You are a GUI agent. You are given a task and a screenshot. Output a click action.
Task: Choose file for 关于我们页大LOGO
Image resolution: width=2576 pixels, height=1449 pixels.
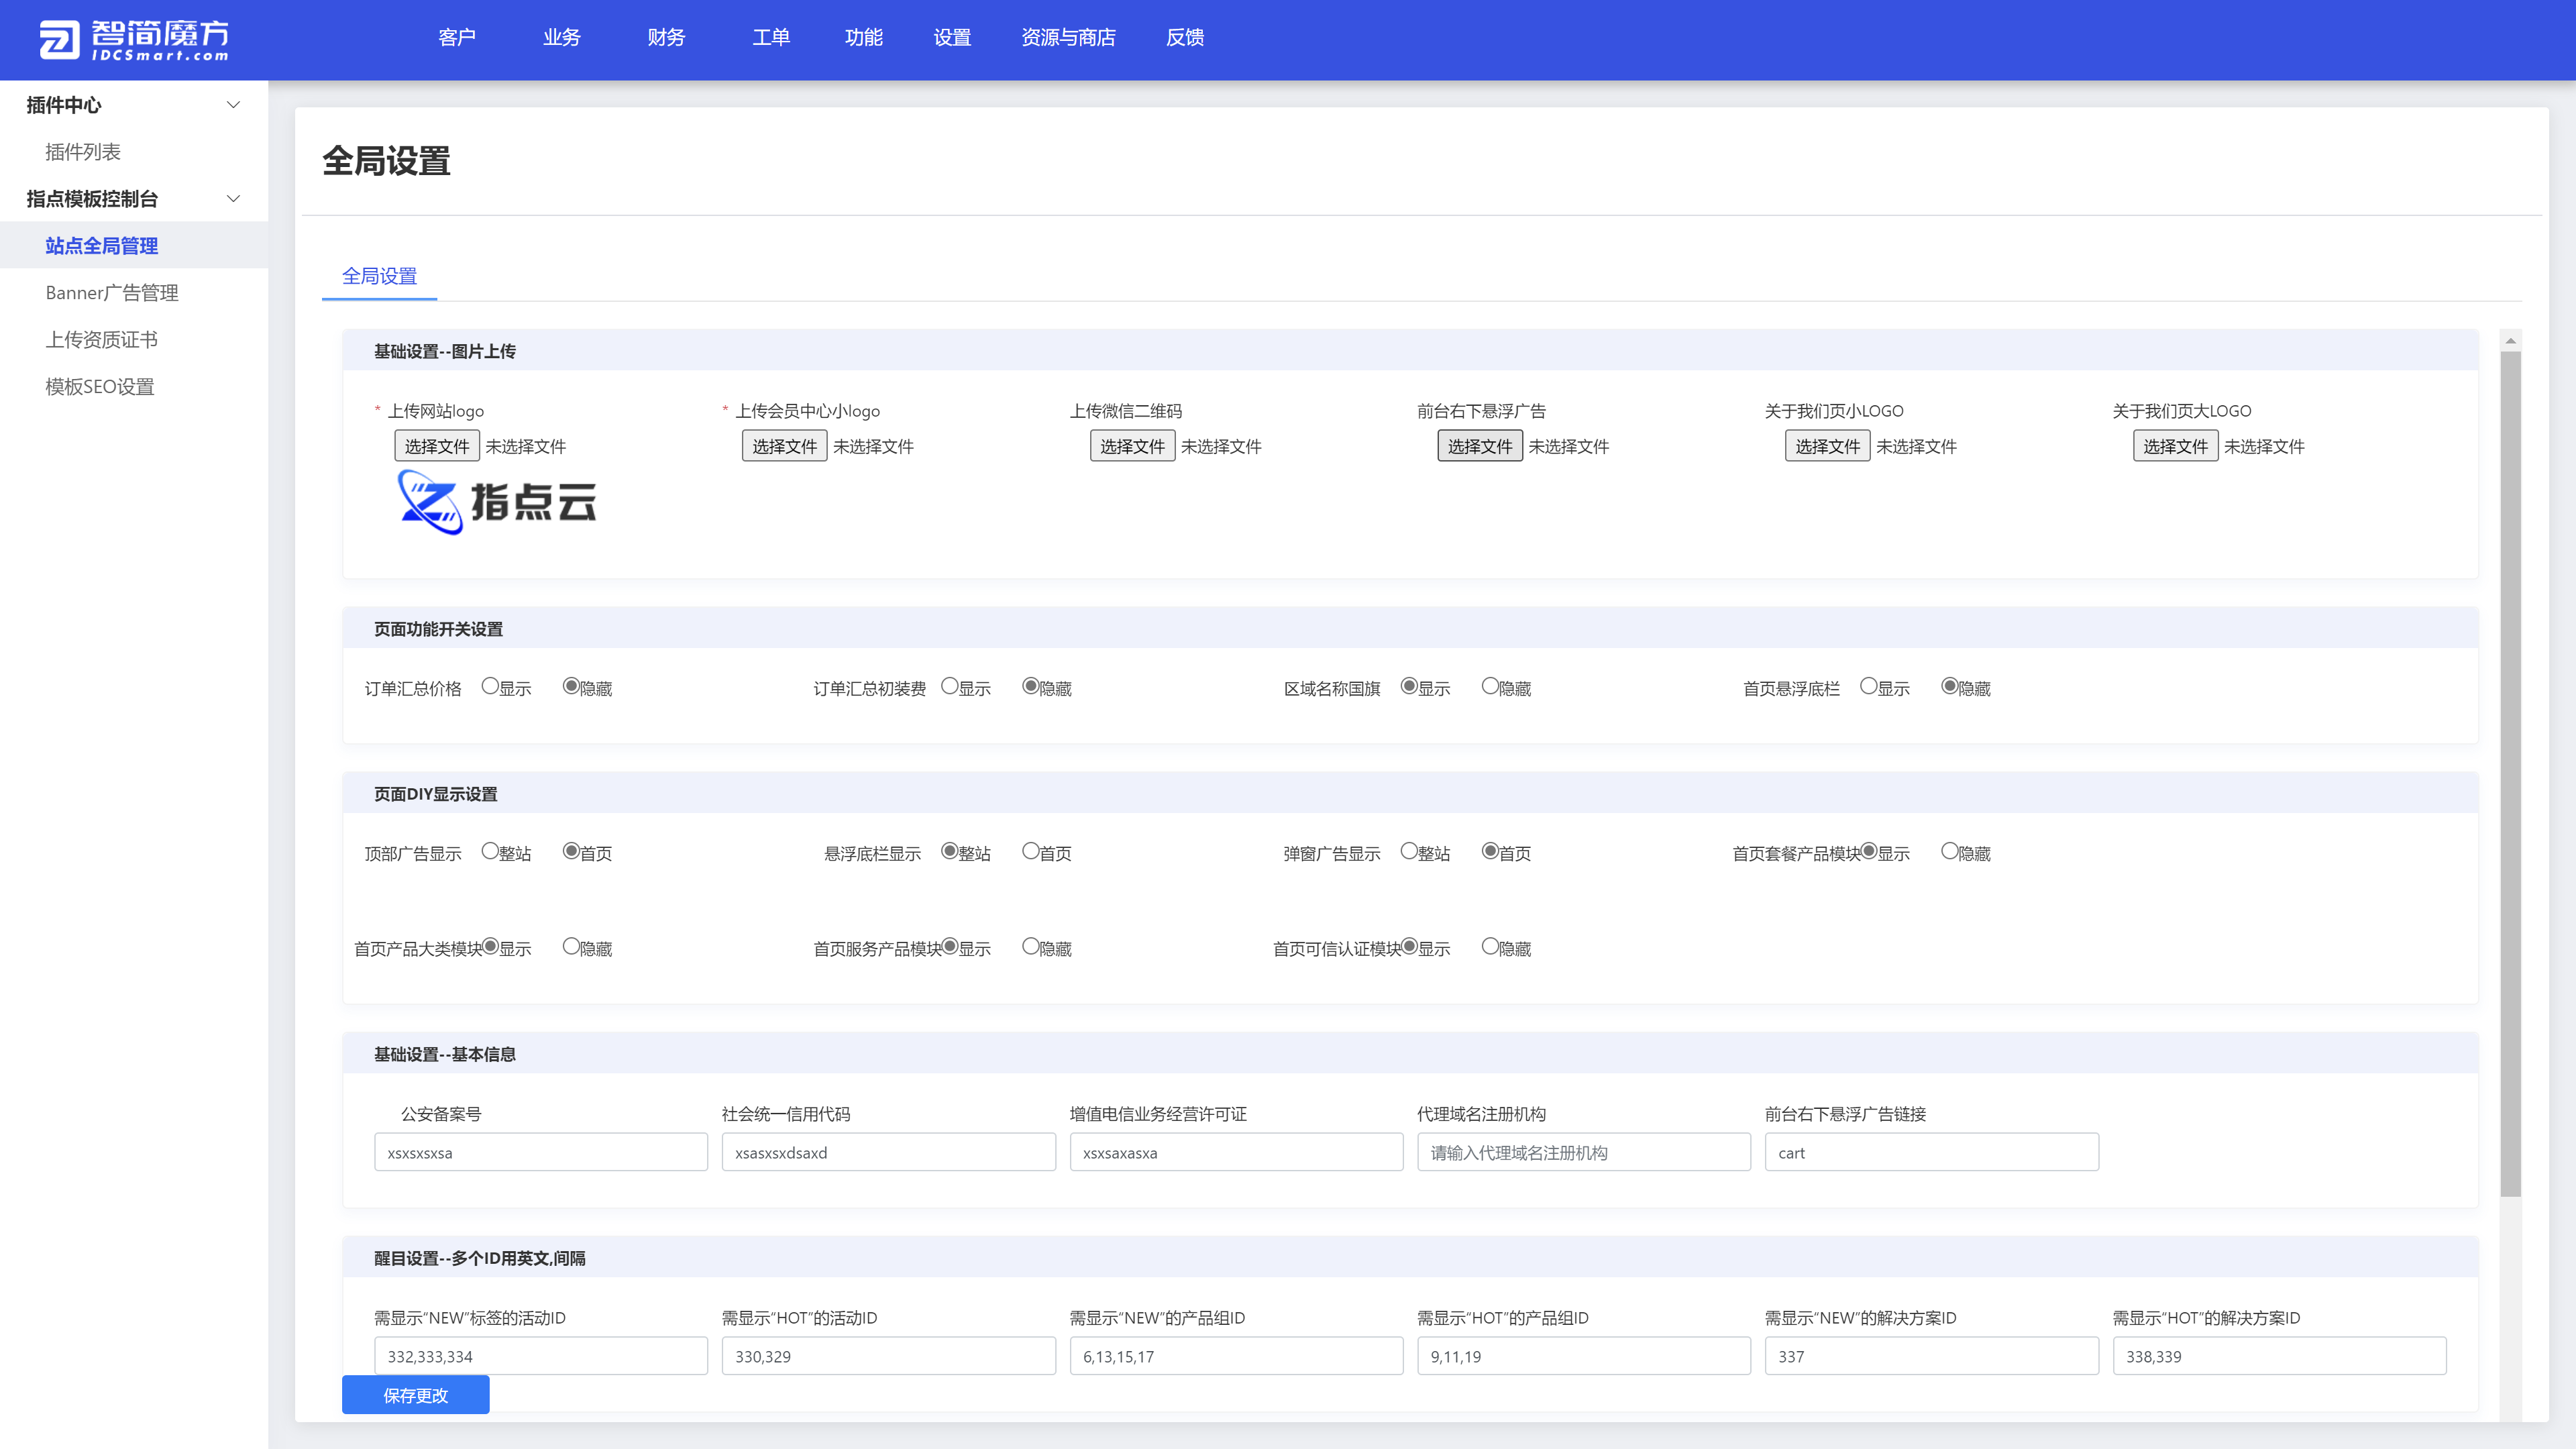point(2175,446)
